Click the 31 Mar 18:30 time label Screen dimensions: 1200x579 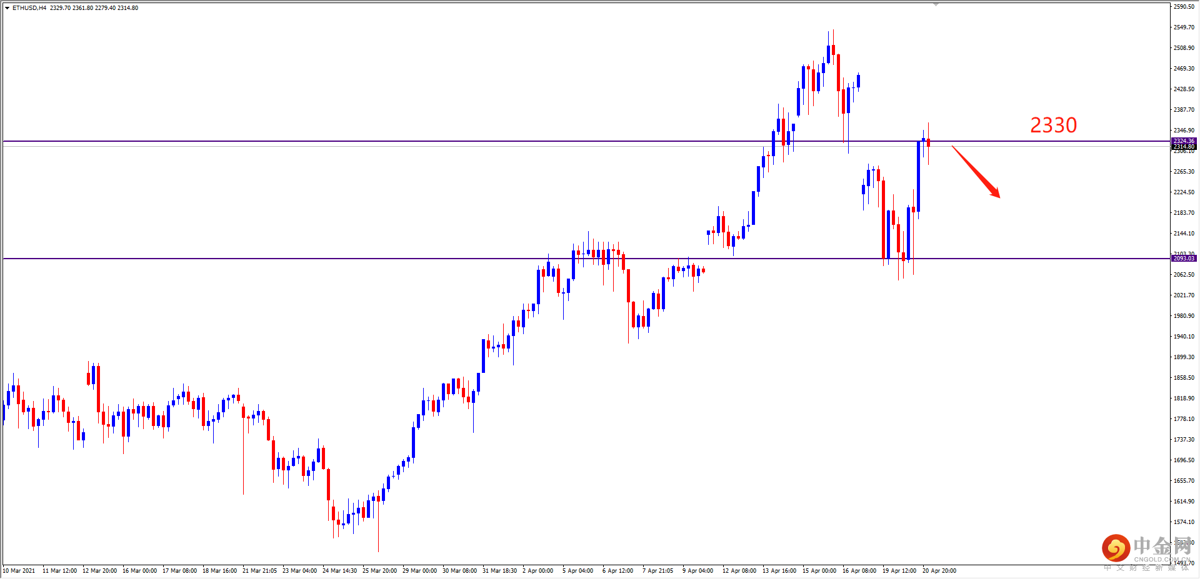499,571
